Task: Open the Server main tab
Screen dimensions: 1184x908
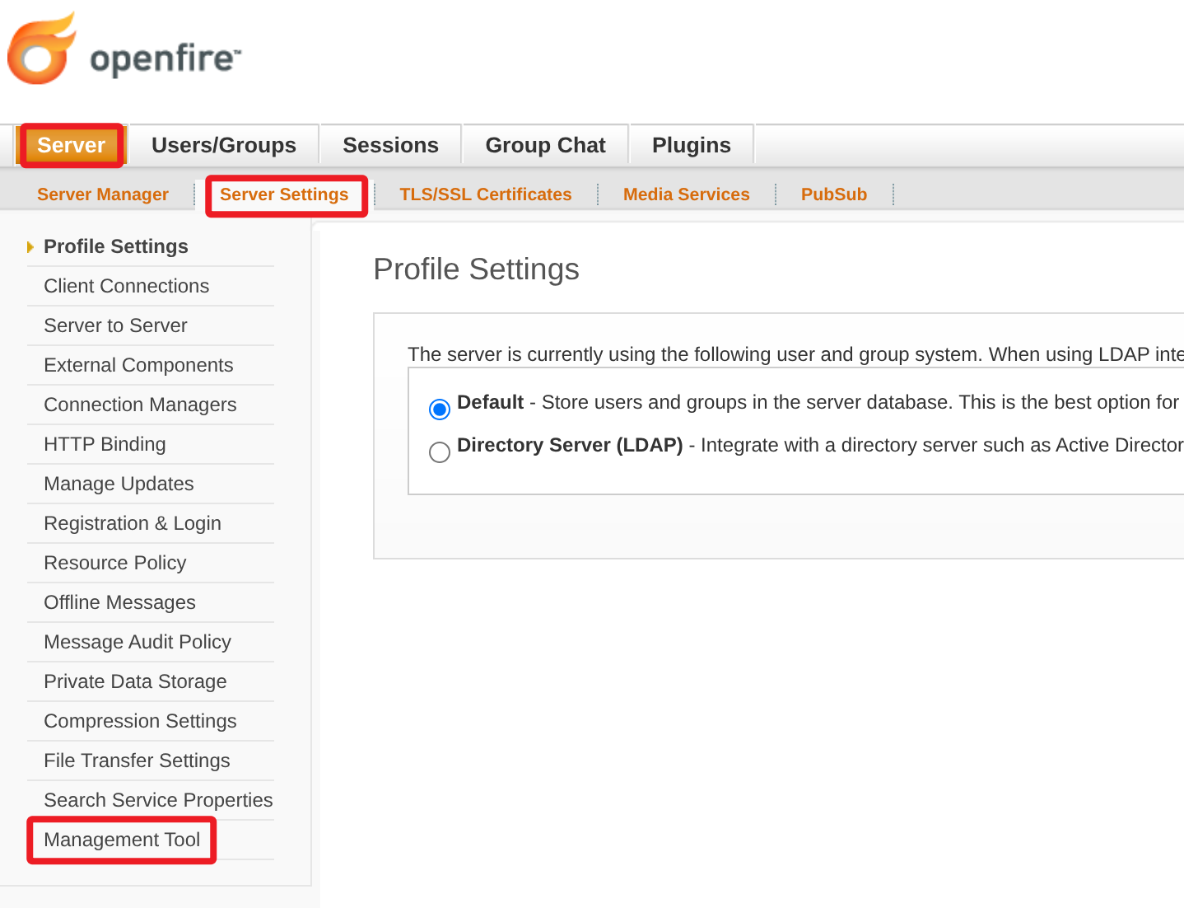Action: click(x=71, y=146)
